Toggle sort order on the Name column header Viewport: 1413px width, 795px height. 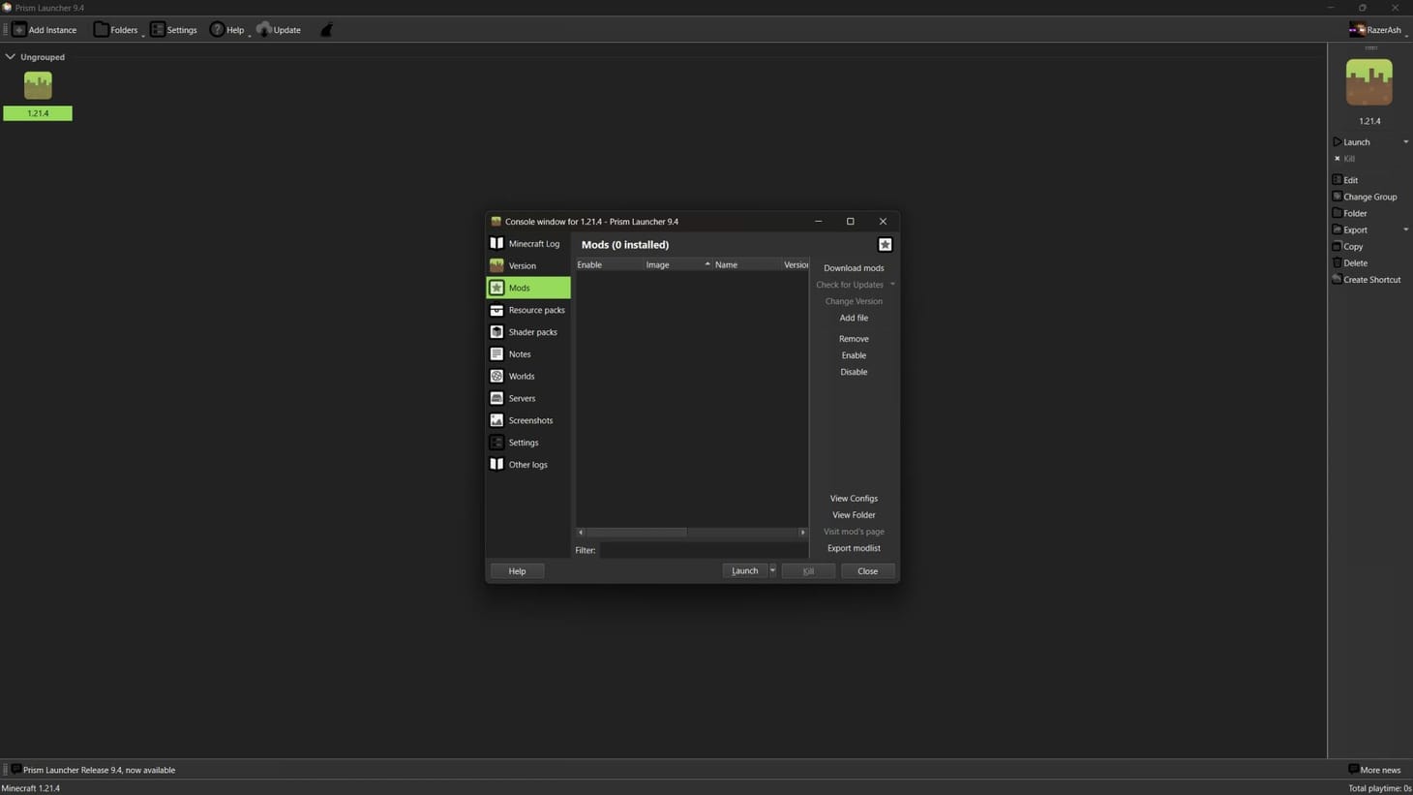tap(726, 263)
